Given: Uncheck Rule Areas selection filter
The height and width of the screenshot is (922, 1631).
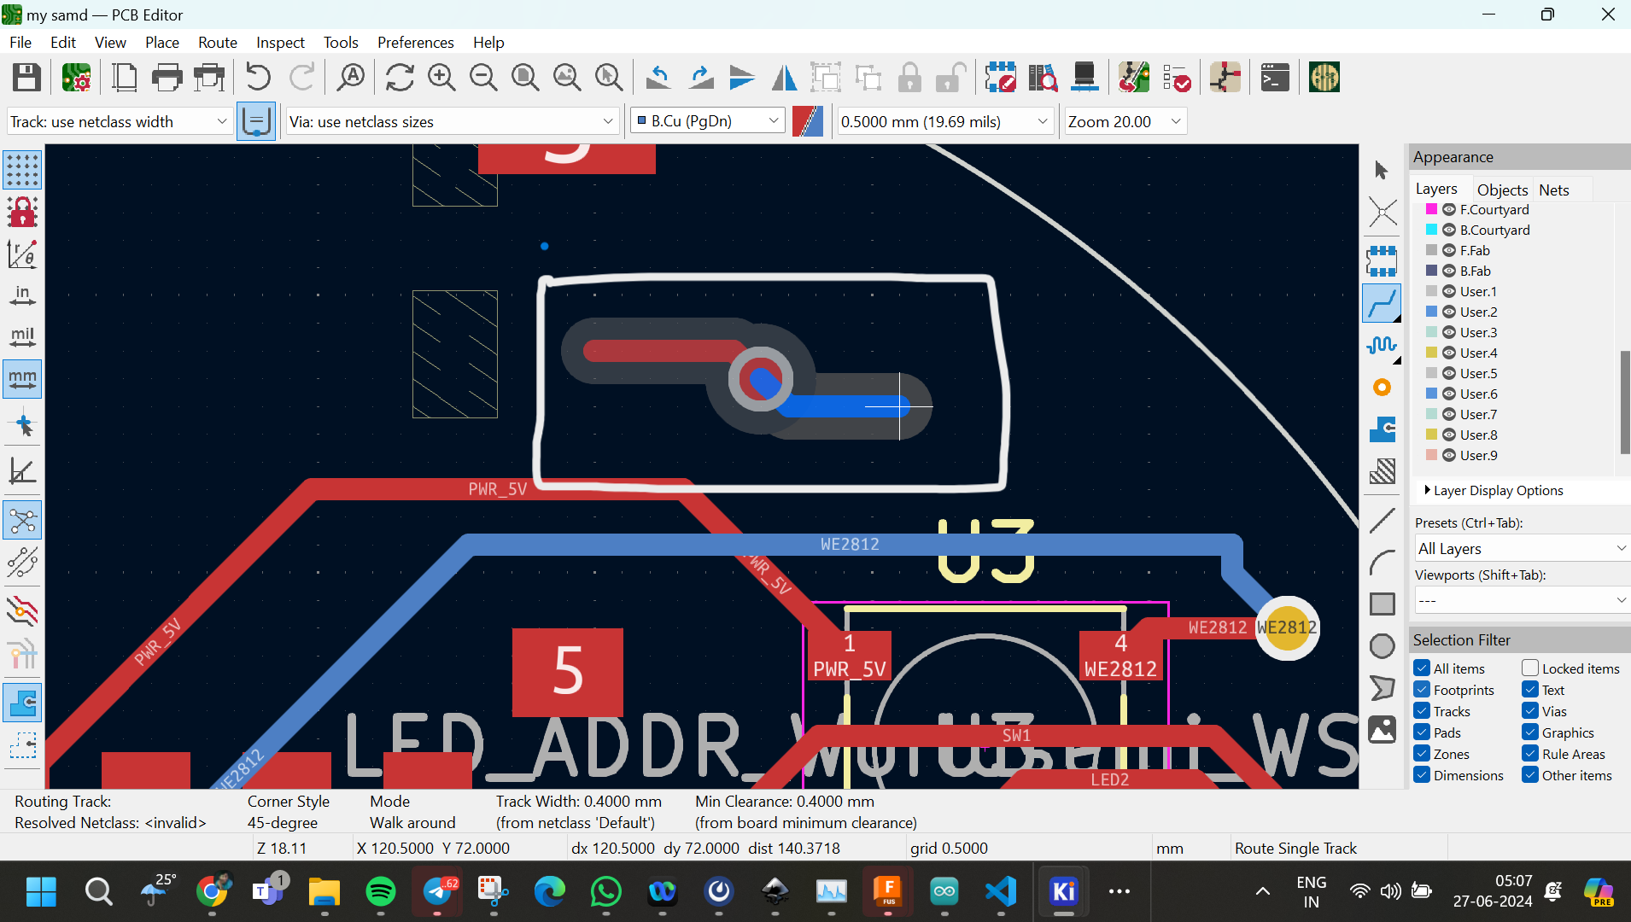Looking at the screenshot, I should [x=1530, y=754].
